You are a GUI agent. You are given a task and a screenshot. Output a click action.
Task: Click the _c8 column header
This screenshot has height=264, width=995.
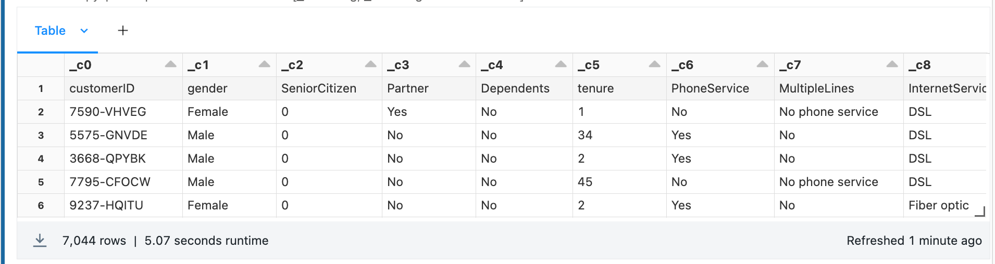pos(923,65)
